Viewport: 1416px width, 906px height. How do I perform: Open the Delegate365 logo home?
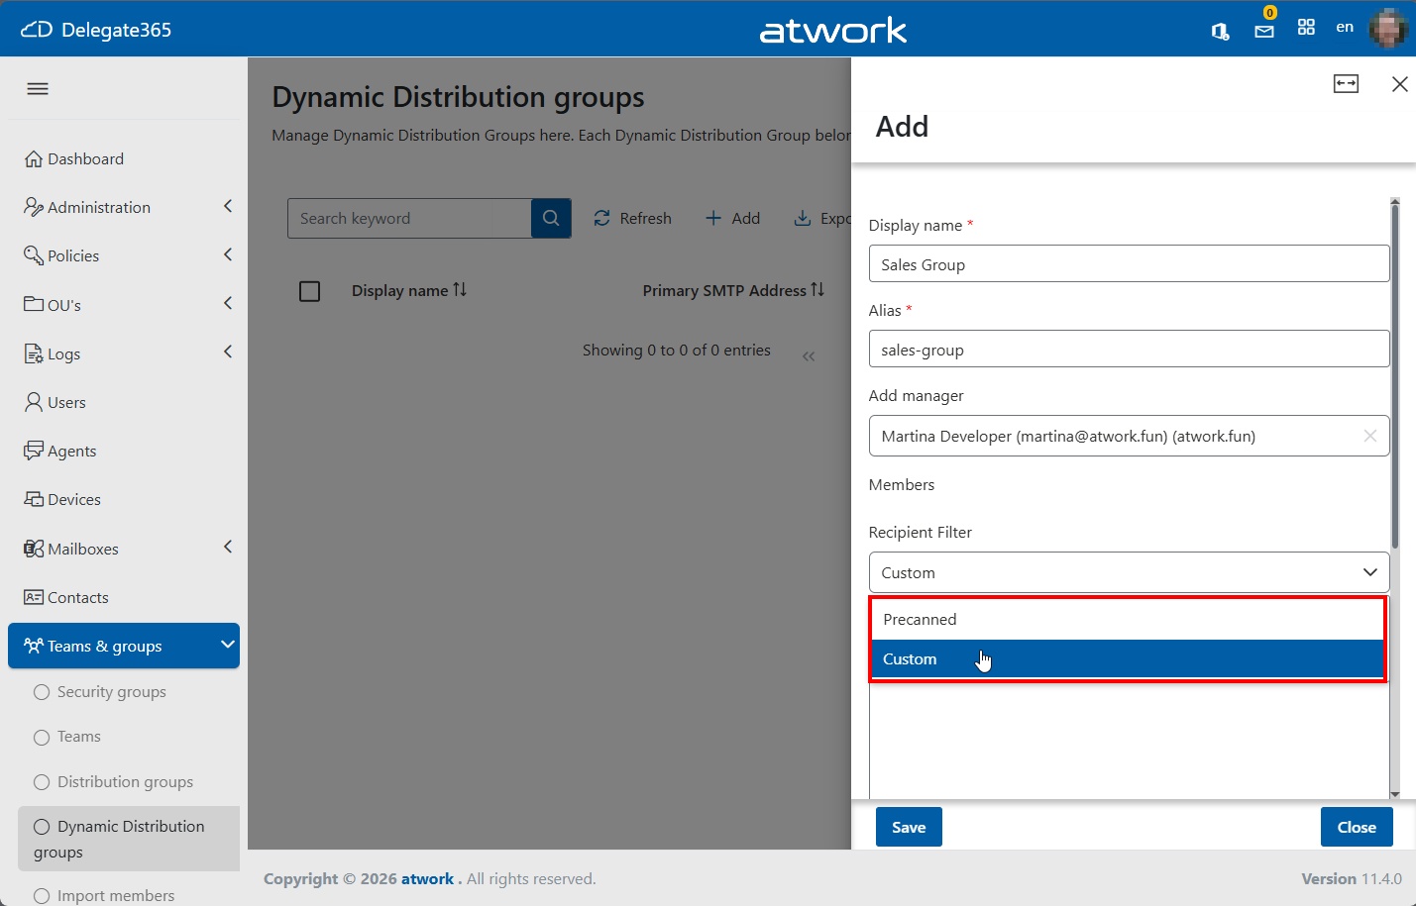pos(96,30)
